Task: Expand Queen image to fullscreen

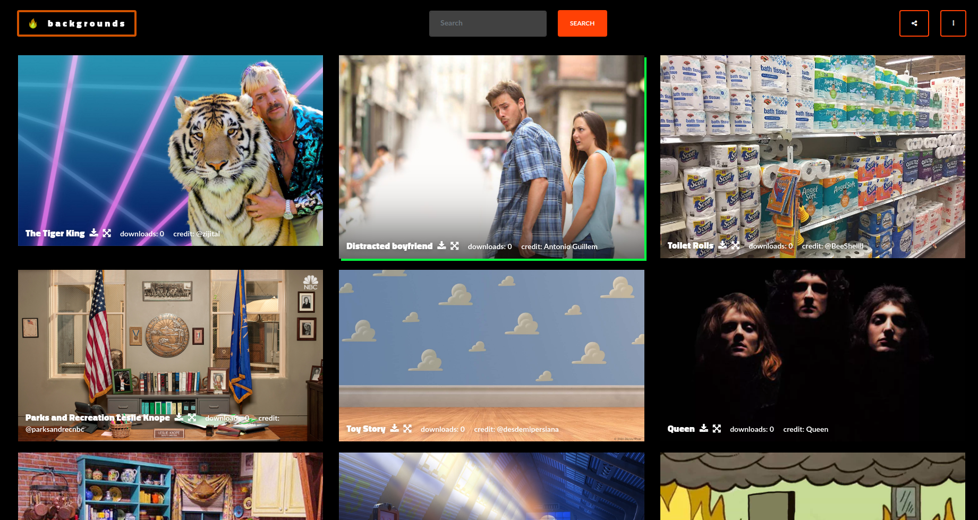Action: point(717,428)
